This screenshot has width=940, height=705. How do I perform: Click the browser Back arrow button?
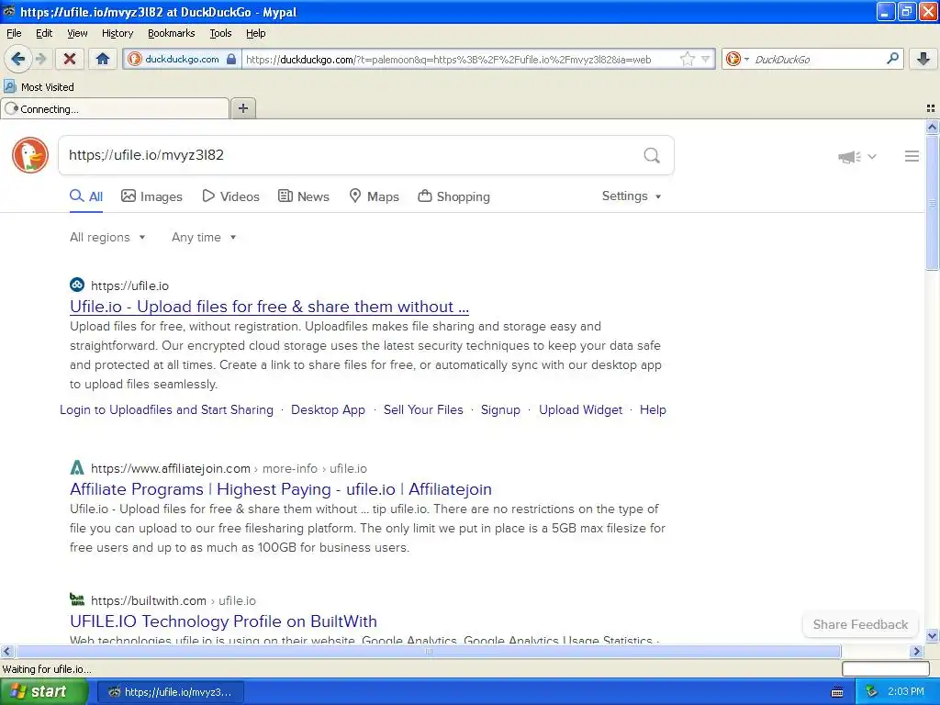tap(17, 59)
